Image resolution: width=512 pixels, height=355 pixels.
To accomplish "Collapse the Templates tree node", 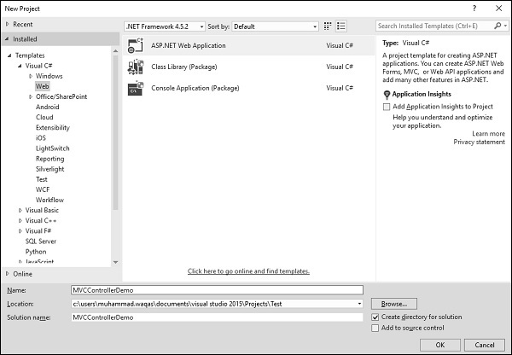I will (9, 55).
